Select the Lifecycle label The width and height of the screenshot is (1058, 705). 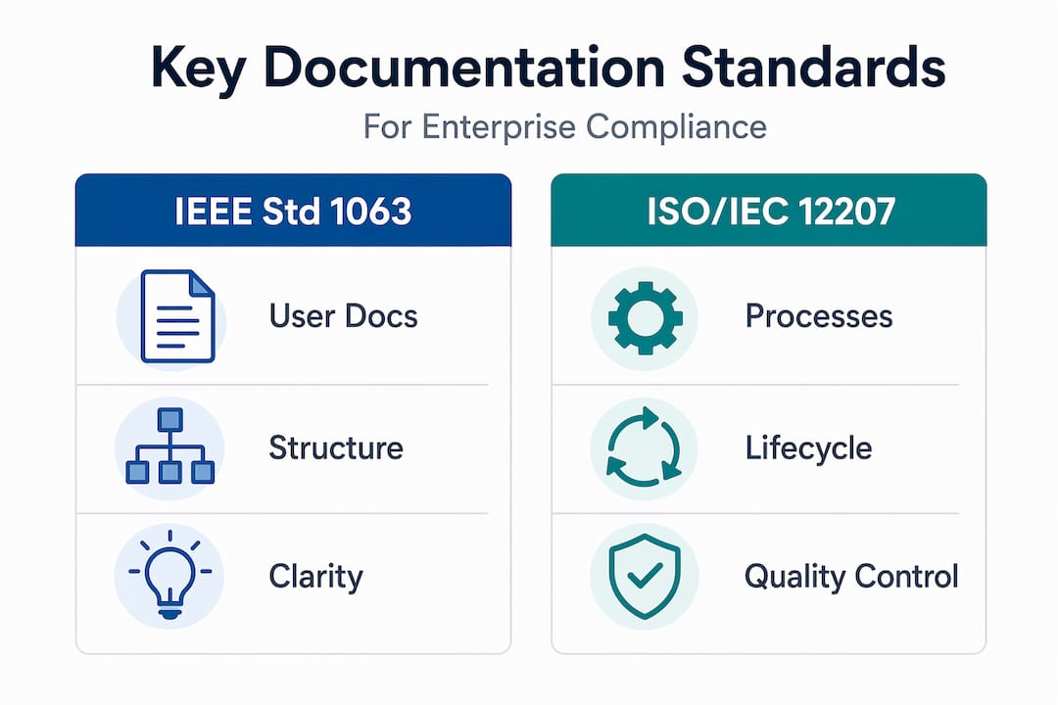point(808,447)
